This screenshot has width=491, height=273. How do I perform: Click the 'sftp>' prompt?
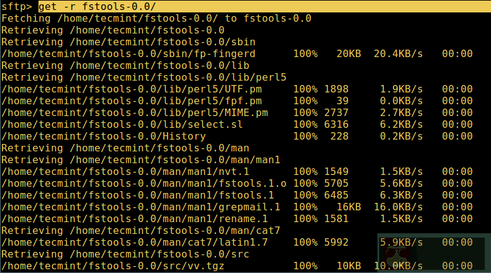click(17, 6)
